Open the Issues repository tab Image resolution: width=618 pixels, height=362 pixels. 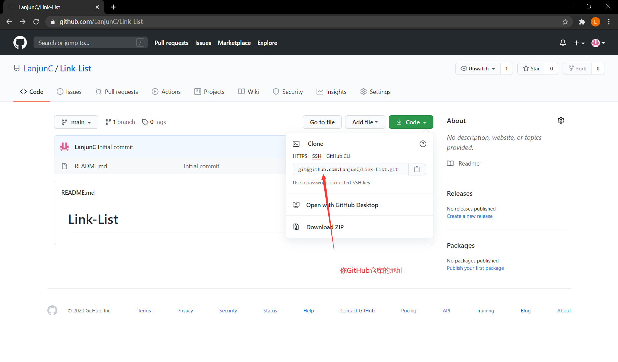69,92
